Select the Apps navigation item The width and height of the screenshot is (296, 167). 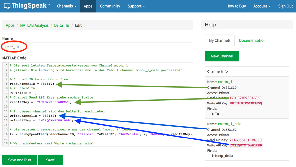tap(88, 6)
